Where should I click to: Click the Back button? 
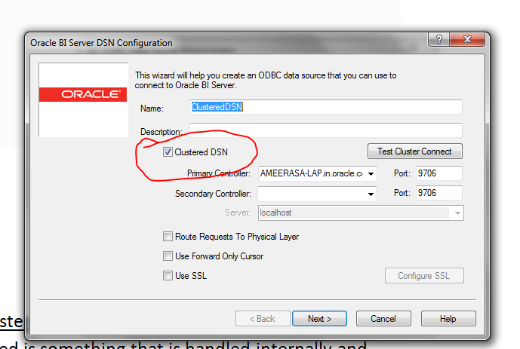[263, 319]
